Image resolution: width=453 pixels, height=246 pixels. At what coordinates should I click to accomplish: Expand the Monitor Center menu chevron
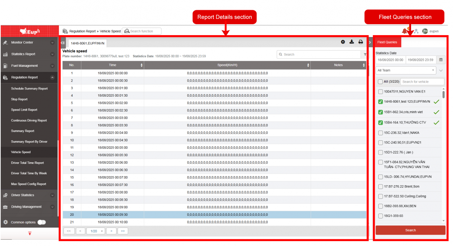52,43
